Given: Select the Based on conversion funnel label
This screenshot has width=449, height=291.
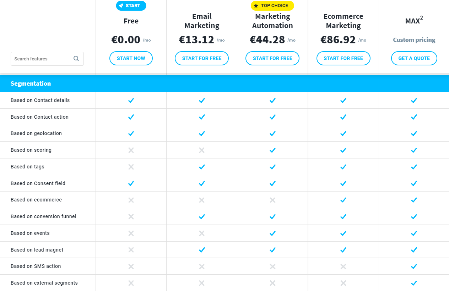Looking at the screenshot, I should 43,216.
